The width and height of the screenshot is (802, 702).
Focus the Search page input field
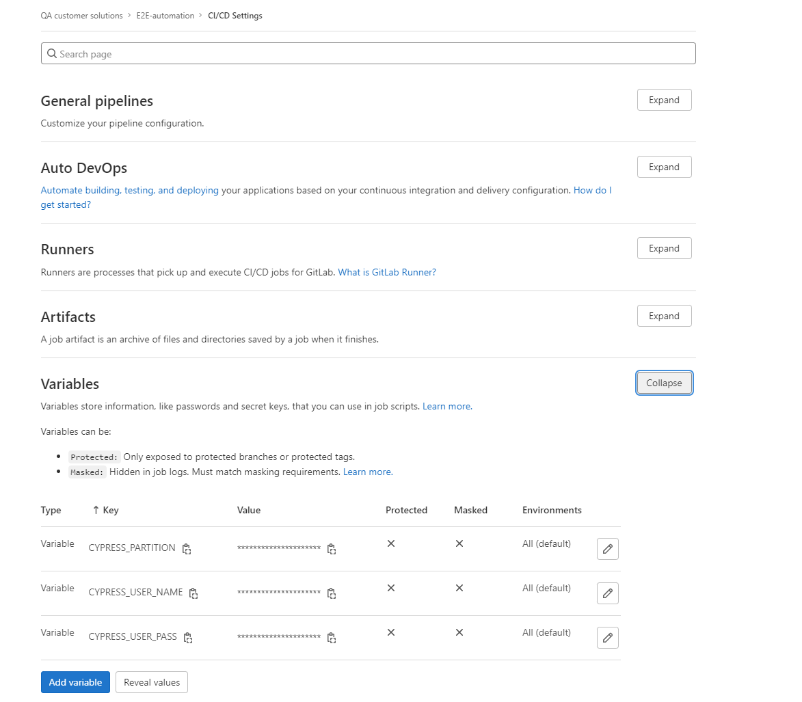[368, 54]
